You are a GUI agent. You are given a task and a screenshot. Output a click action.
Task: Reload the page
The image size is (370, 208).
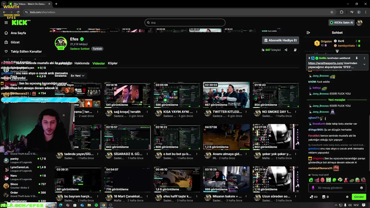tap(18, 12)
